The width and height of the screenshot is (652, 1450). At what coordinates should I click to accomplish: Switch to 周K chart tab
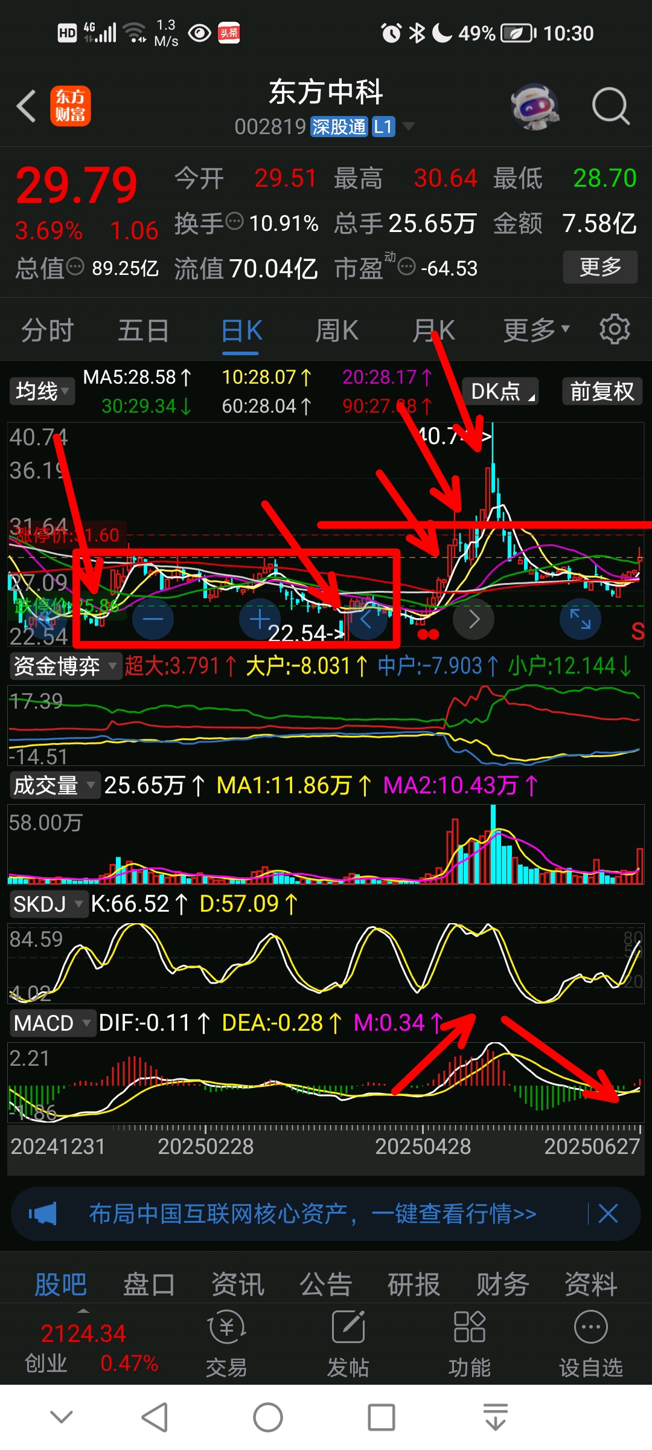(x=337, y=330)
